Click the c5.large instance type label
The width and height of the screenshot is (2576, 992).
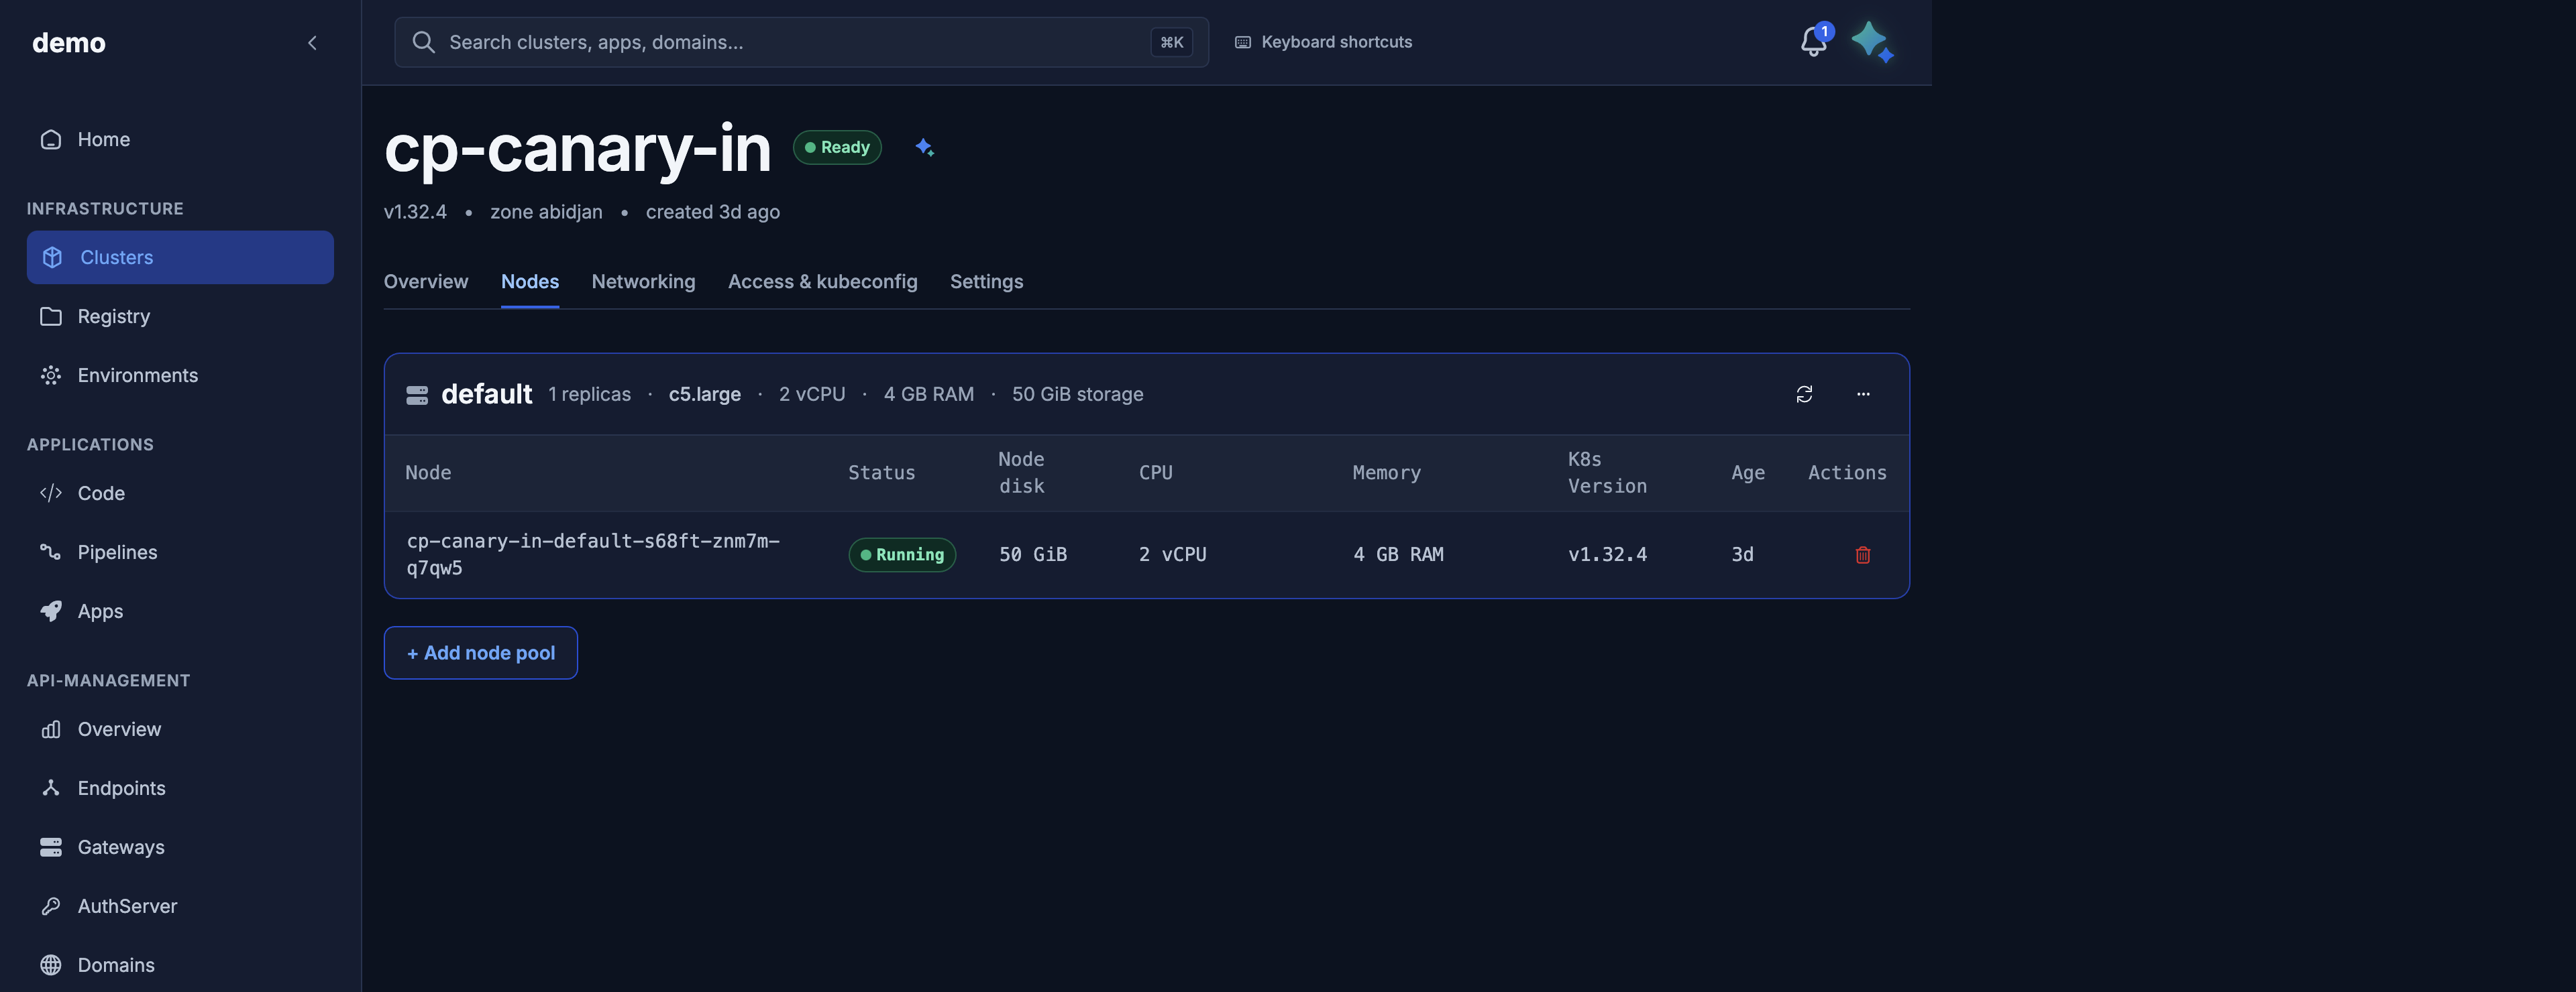[704, 393]
